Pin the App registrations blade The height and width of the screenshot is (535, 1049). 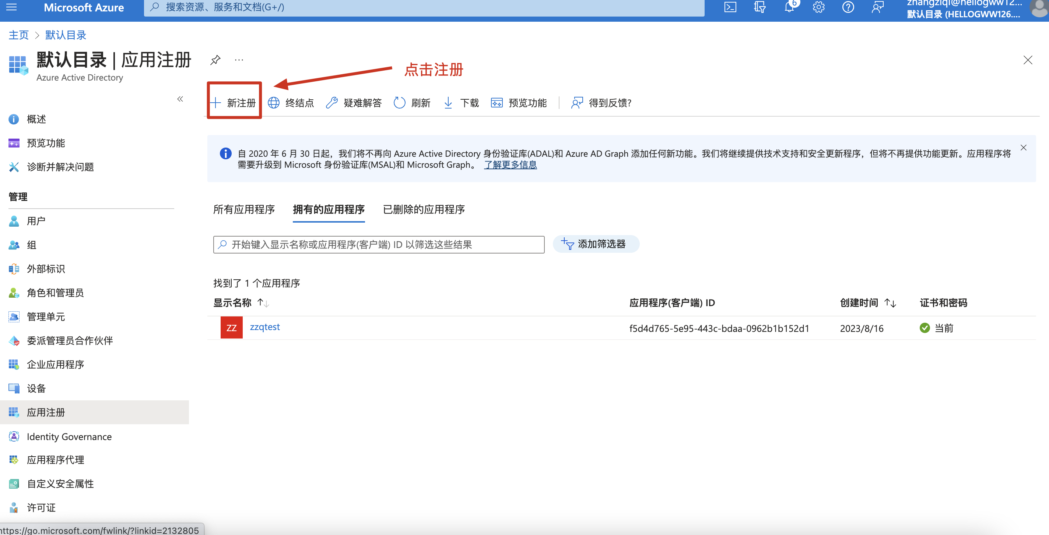[215, 60]
